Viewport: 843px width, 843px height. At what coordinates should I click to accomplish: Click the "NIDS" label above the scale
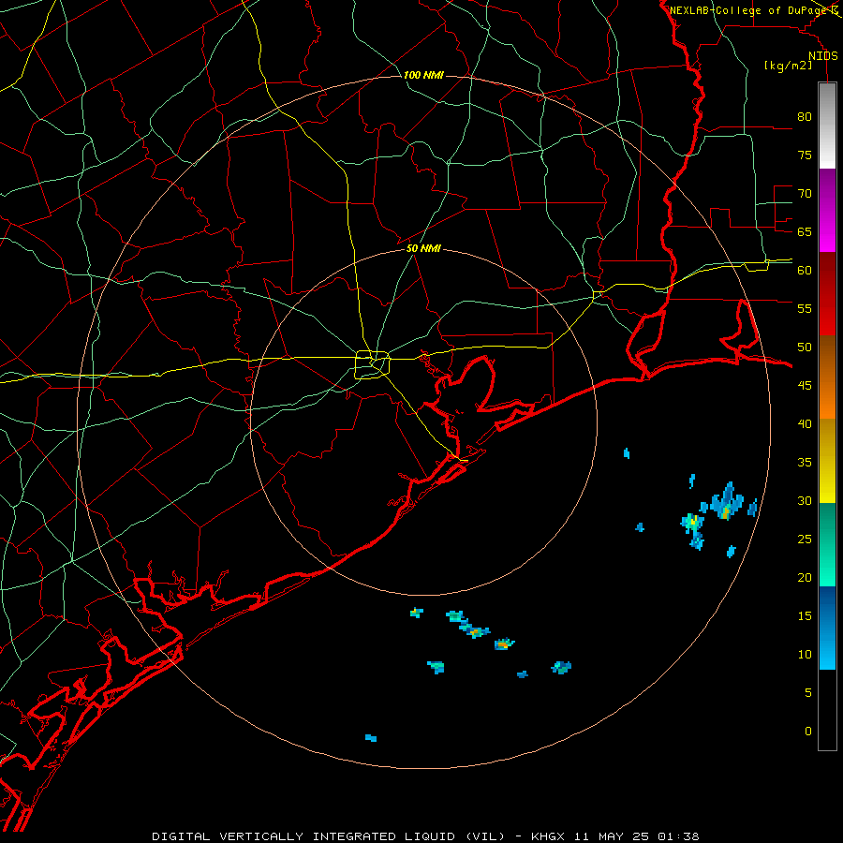(x=823, y=56)
